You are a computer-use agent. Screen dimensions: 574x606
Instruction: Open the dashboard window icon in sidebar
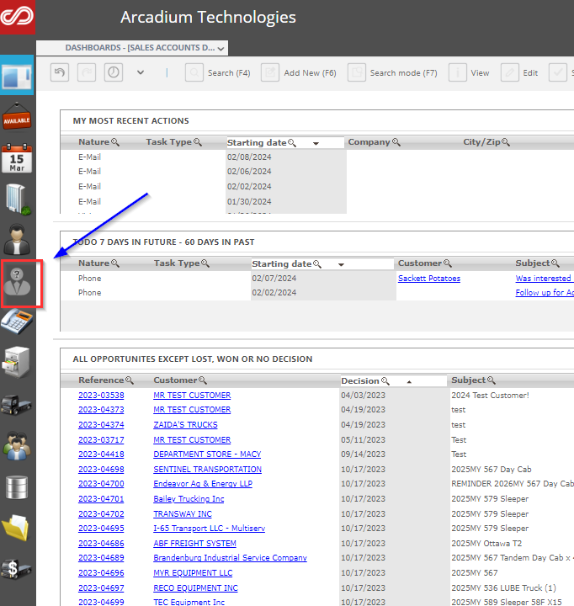(17, 76)
